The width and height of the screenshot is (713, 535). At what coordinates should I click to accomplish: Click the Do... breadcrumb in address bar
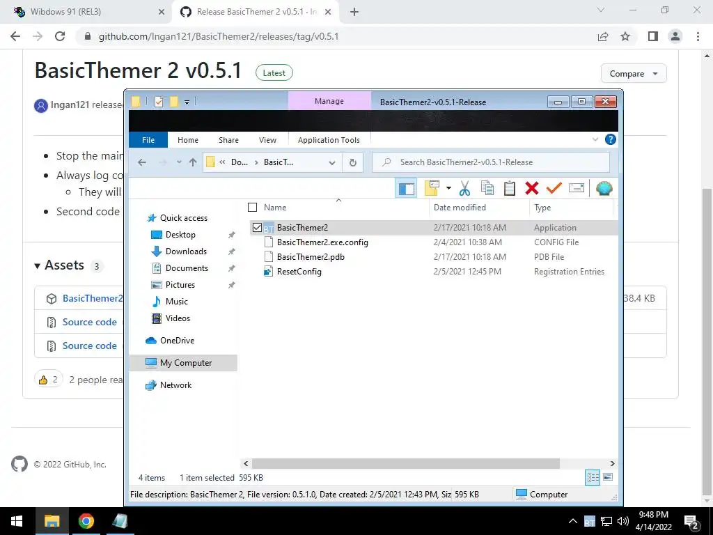click(240, 162)
